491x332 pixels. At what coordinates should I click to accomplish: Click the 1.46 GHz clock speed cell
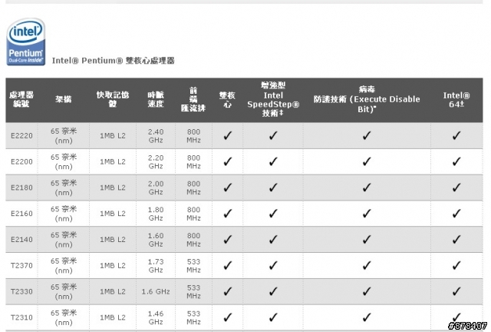[x=156, y=317]
